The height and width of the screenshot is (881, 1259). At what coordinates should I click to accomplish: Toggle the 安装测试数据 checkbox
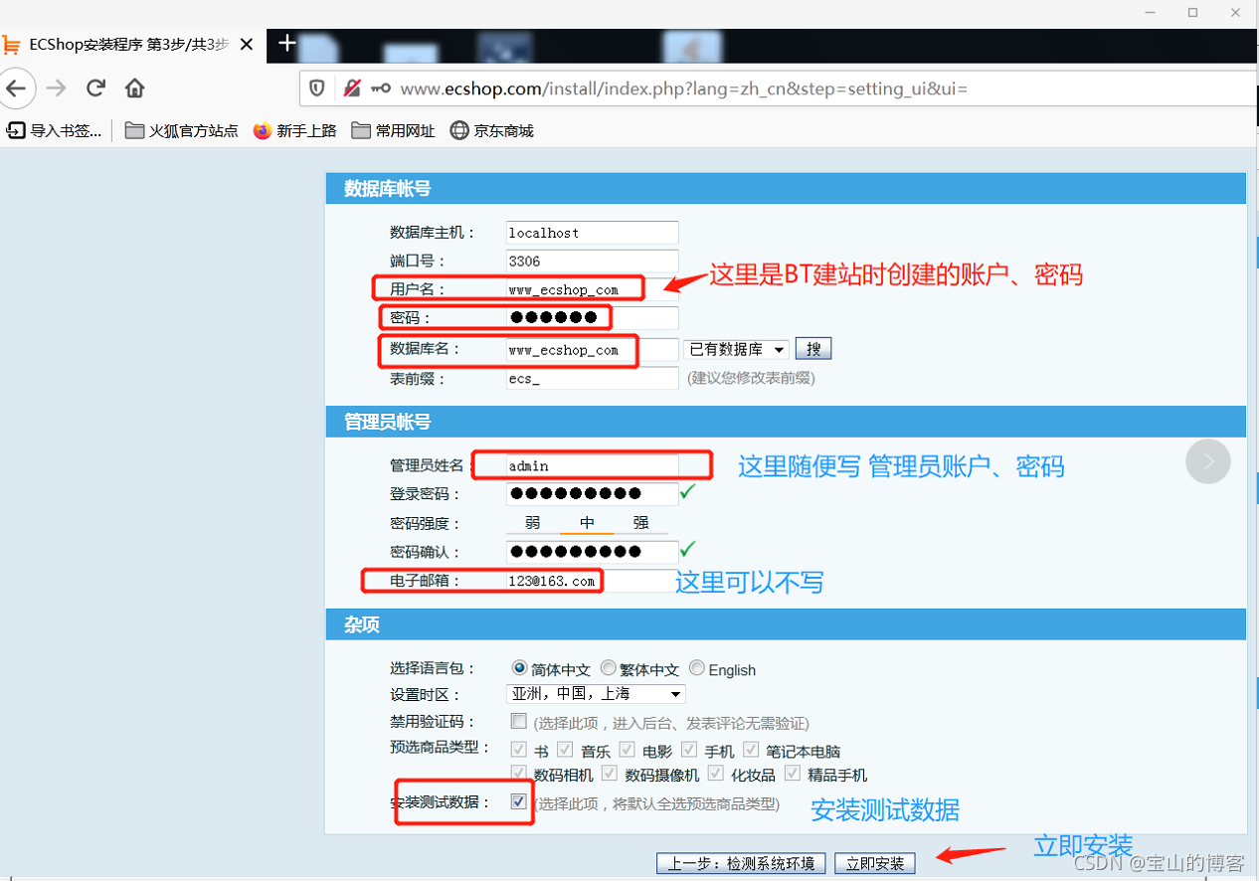[518, 801]
